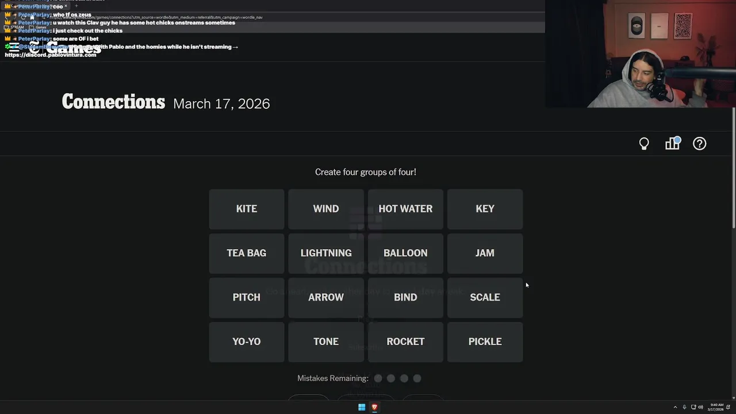Screen dimensions: 736x414
Task: Open the stats bar chart icon
Action: point(672,144)
